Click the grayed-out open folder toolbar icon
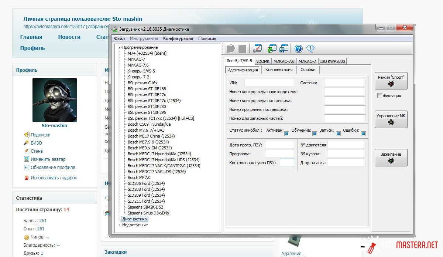 point(231,48)
